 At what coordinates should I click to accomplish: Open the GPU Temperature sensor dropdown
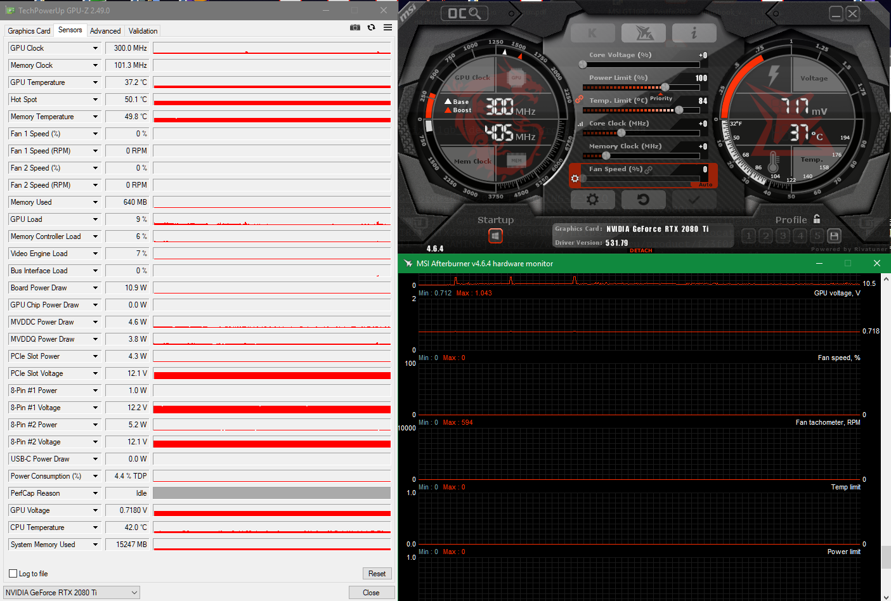[96, 82]
